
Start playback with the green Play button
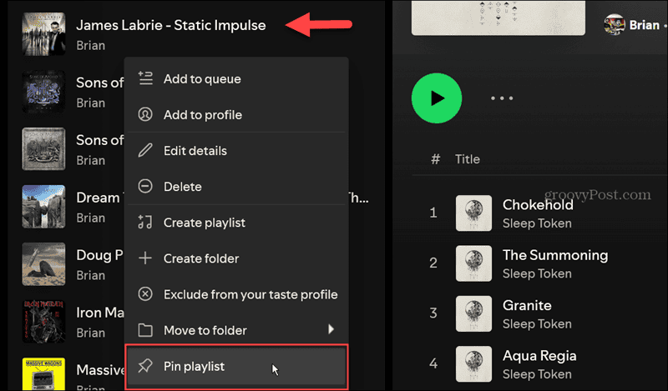tap(437, 98)
